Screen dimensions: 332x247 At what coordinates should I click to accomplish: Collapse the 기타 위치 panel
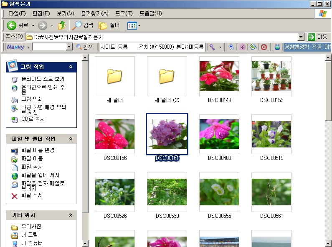[x=71, y=215]
